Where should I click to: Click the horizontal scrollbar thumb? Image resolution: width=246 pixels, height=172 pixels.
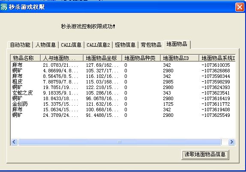pos(120,142)
